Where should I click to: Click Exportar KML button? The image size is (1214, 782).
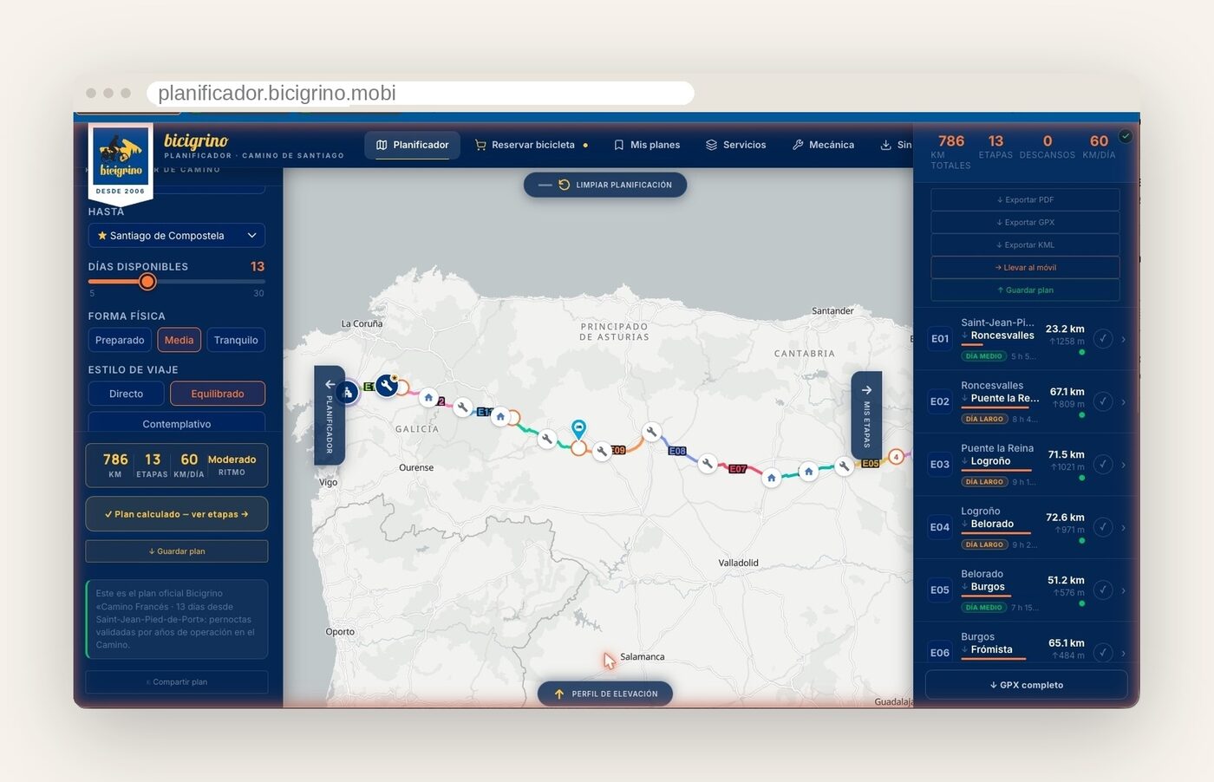coord(1025,244)
